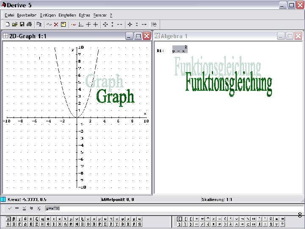Click the Mittelpunkt: 0, 0 status entry
305x229 pixels.
(x=118, y=199)
